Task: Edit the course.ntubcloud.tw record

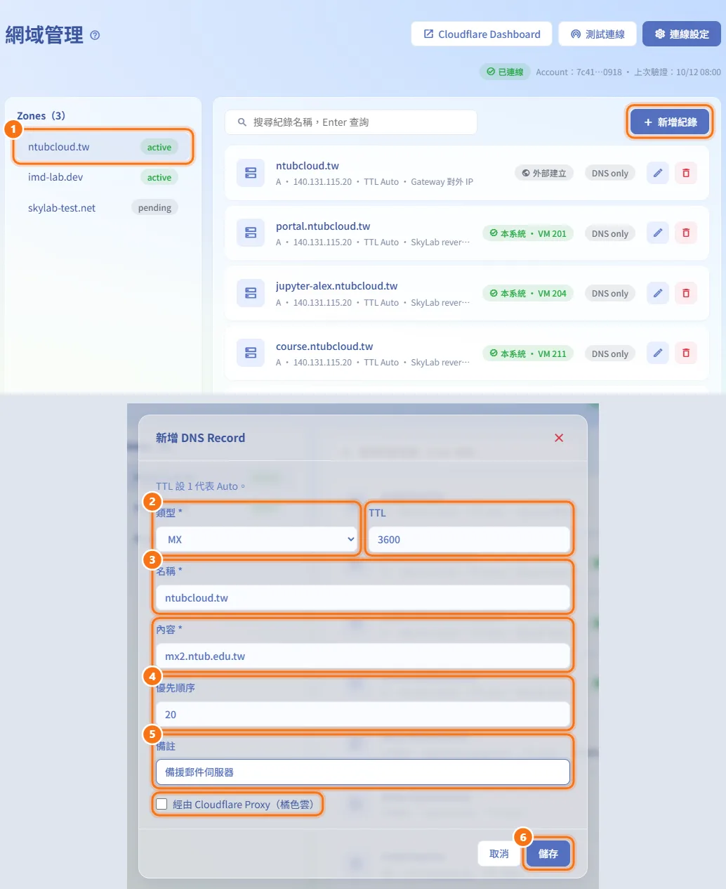Action: [x=657, y=353]
